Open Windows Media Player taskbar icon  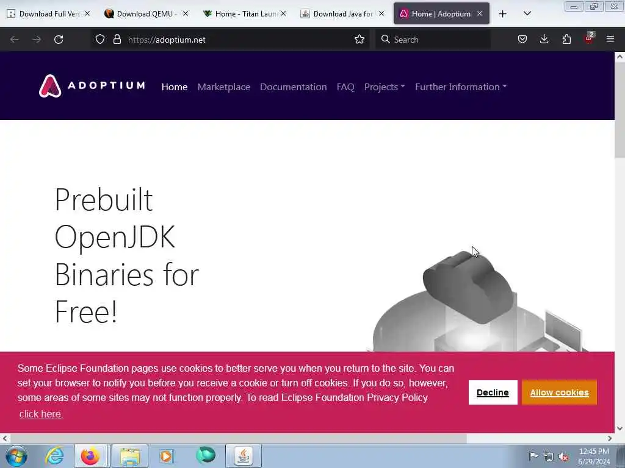click(167, 456)
